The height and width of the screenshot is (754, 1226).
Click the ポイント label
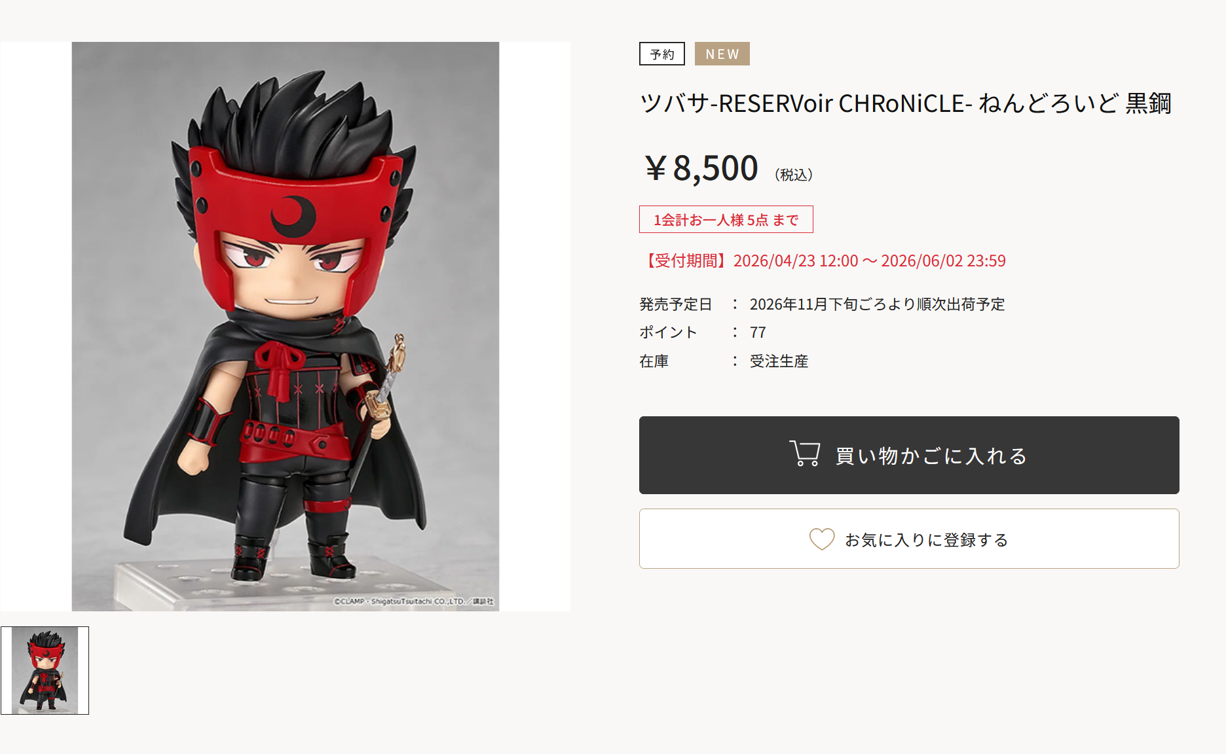point(668,332)
